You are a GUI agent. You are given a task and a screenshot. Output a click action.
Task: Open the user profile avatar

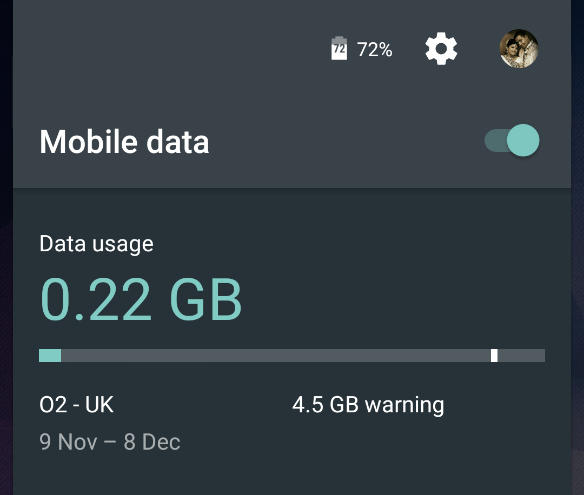pos(519,49)
